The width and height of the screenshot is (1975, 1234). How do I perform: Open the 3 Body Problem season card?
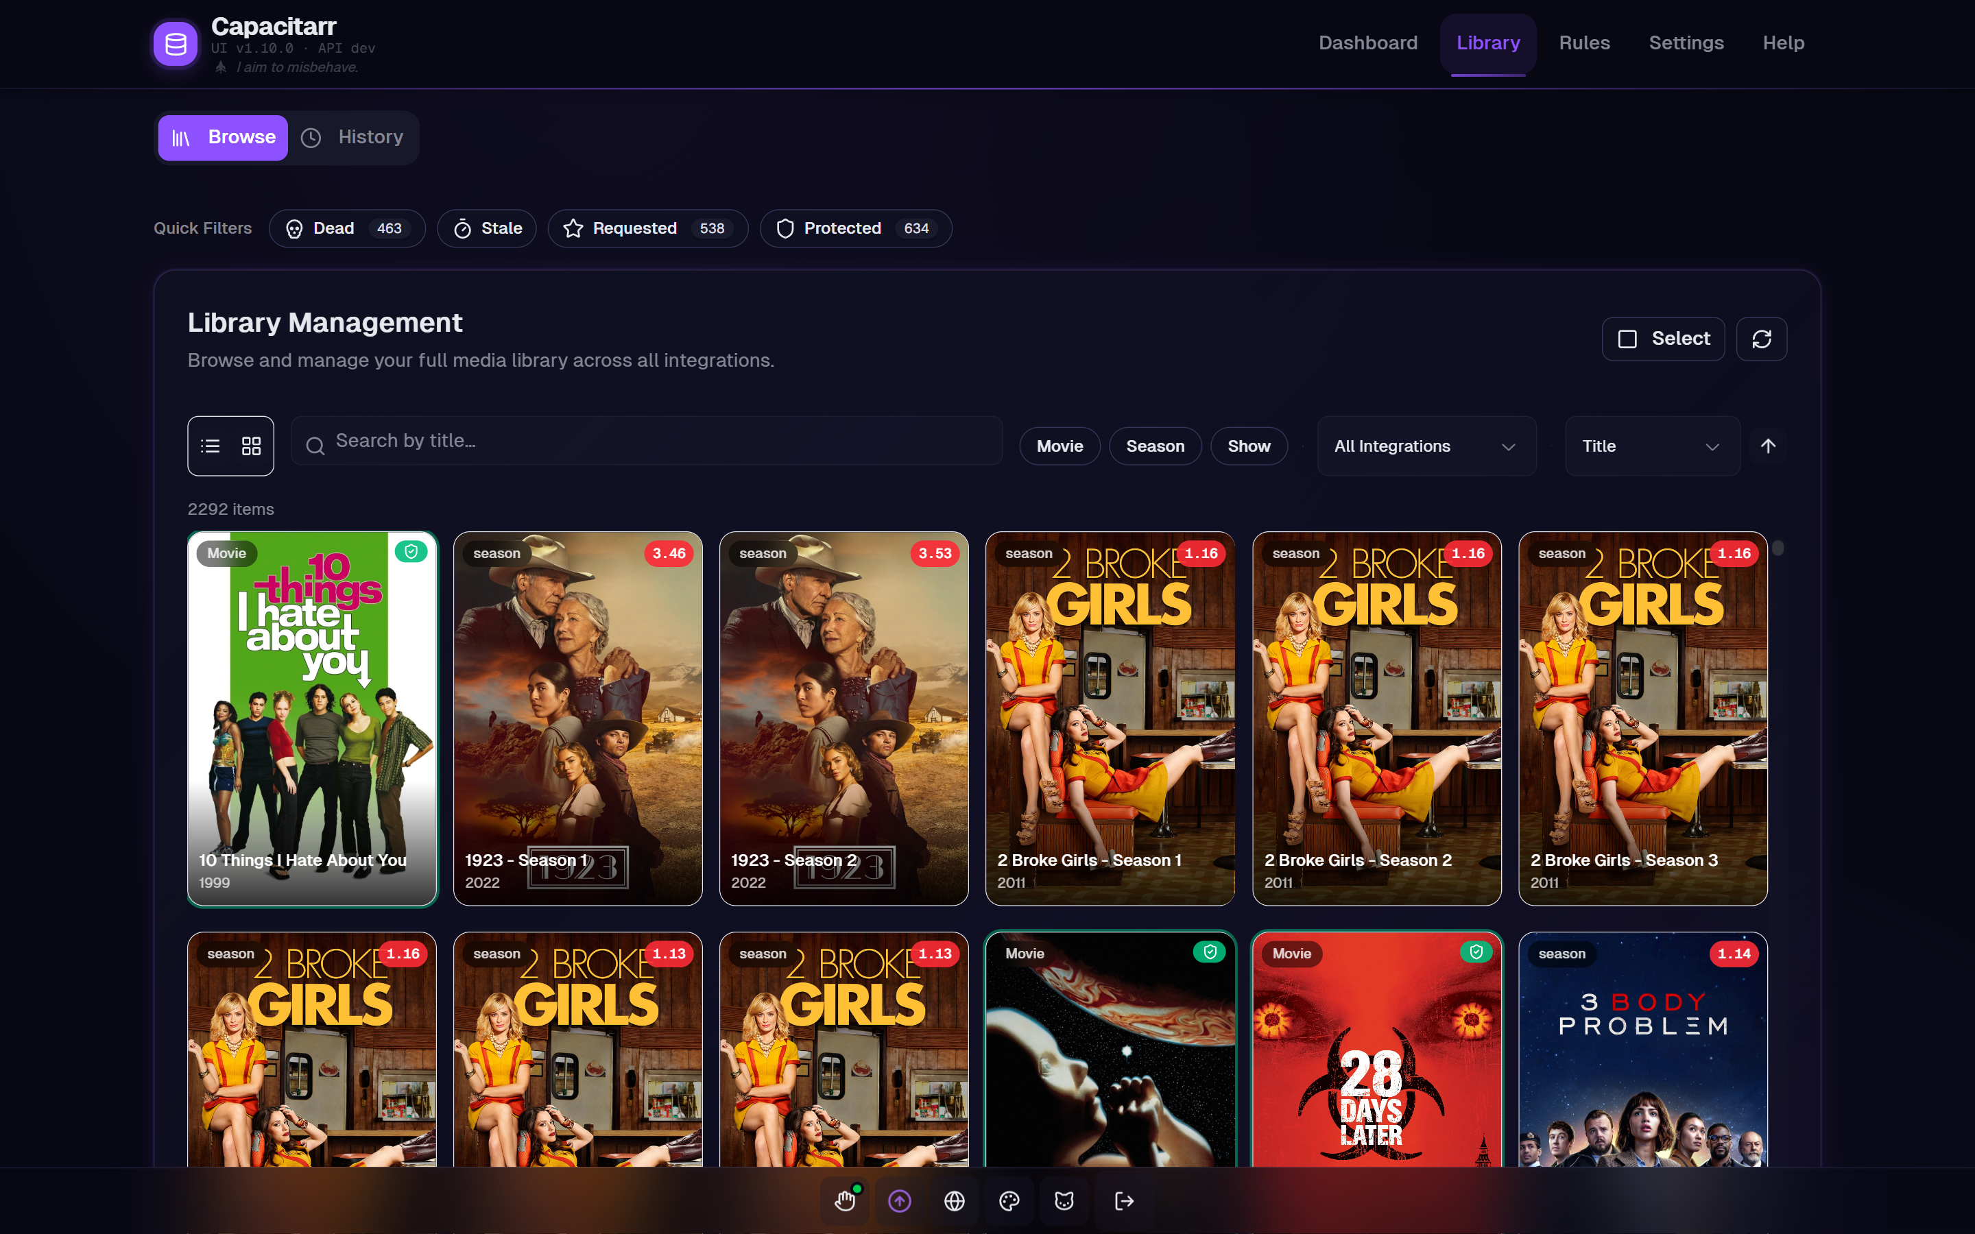point(1643,1050)
